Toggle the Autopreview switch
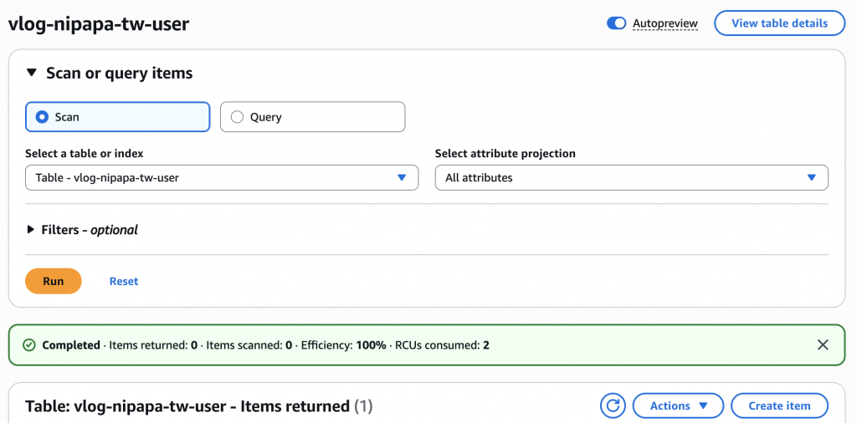Screen dimensions: 857x423 (617, 23)
